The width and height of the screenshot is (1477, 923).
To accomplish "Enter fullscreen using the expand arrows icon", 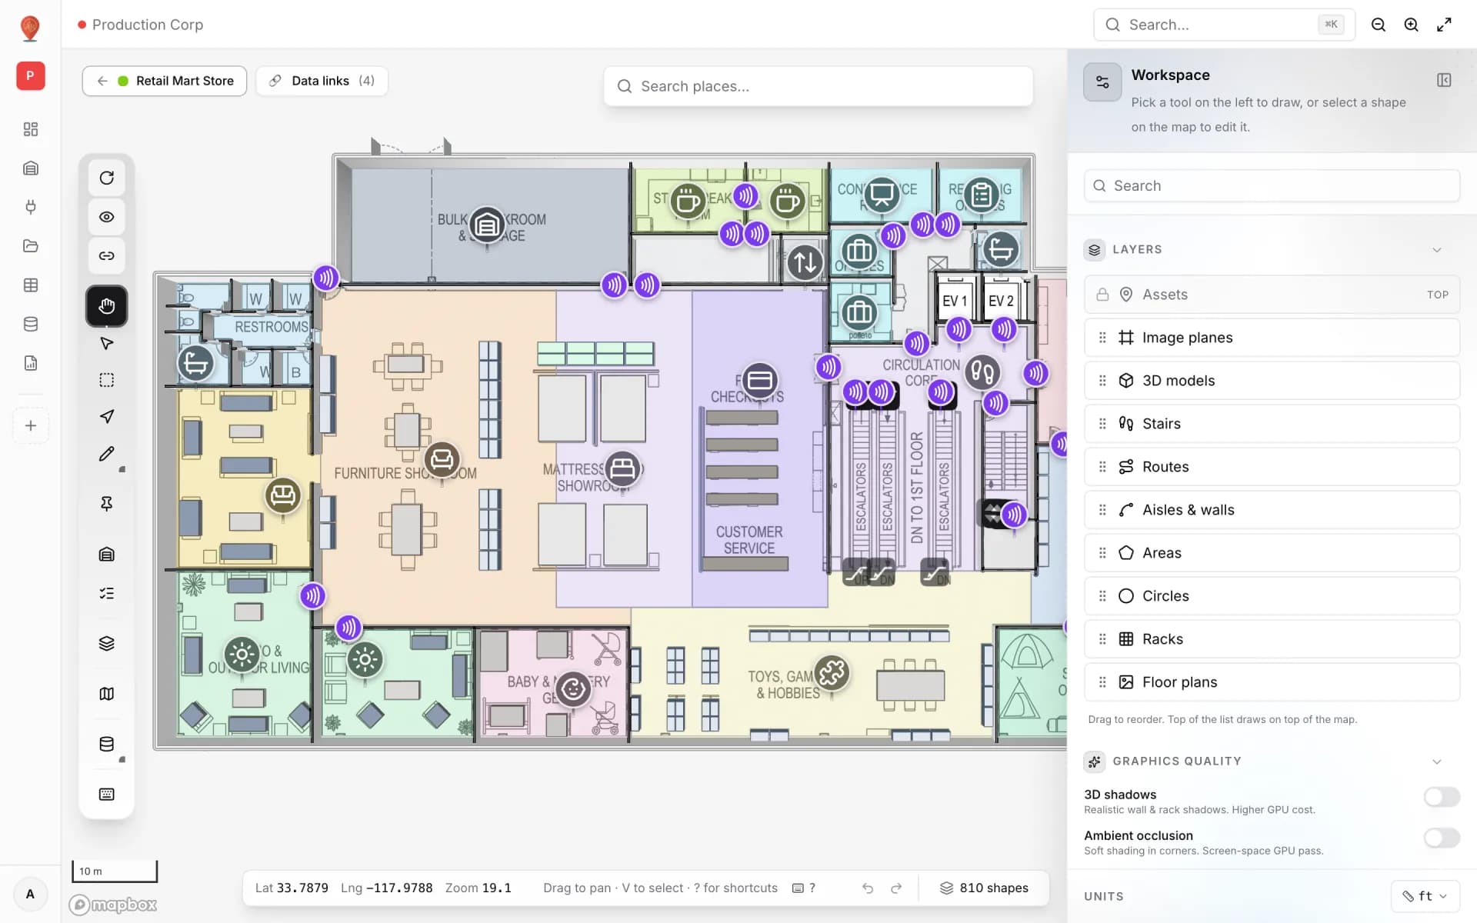I will [x=1444, y=25].
